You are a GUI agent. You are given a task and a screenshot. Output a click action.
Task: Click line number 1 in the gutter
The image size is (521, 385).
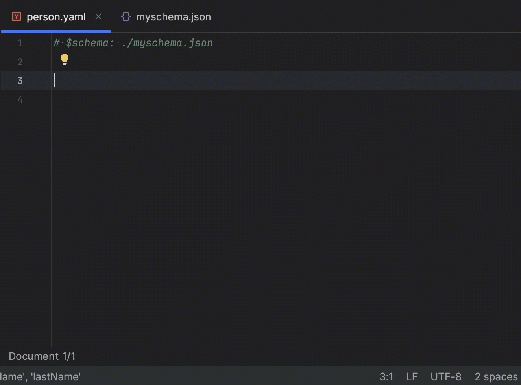point(20,43)
